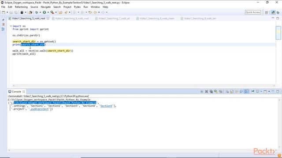Screen dimensions: 282x158
Task: Expand the Back navigation history dropdown
Action: pos(99,12)
